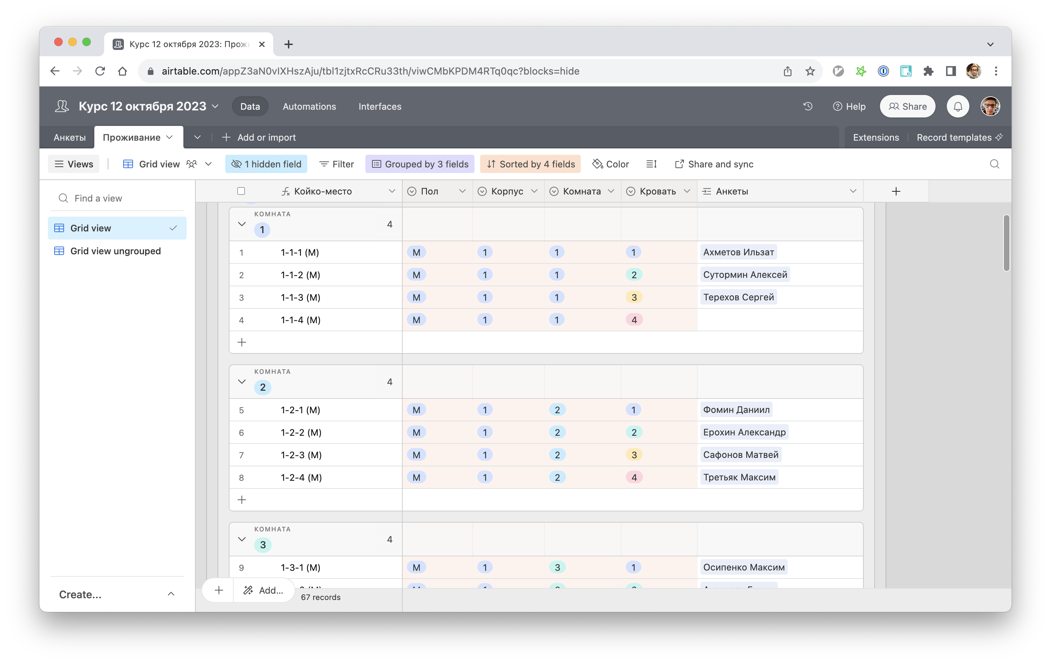Click Share and sync
The image size is (1051, 664).
pos(714,164)
